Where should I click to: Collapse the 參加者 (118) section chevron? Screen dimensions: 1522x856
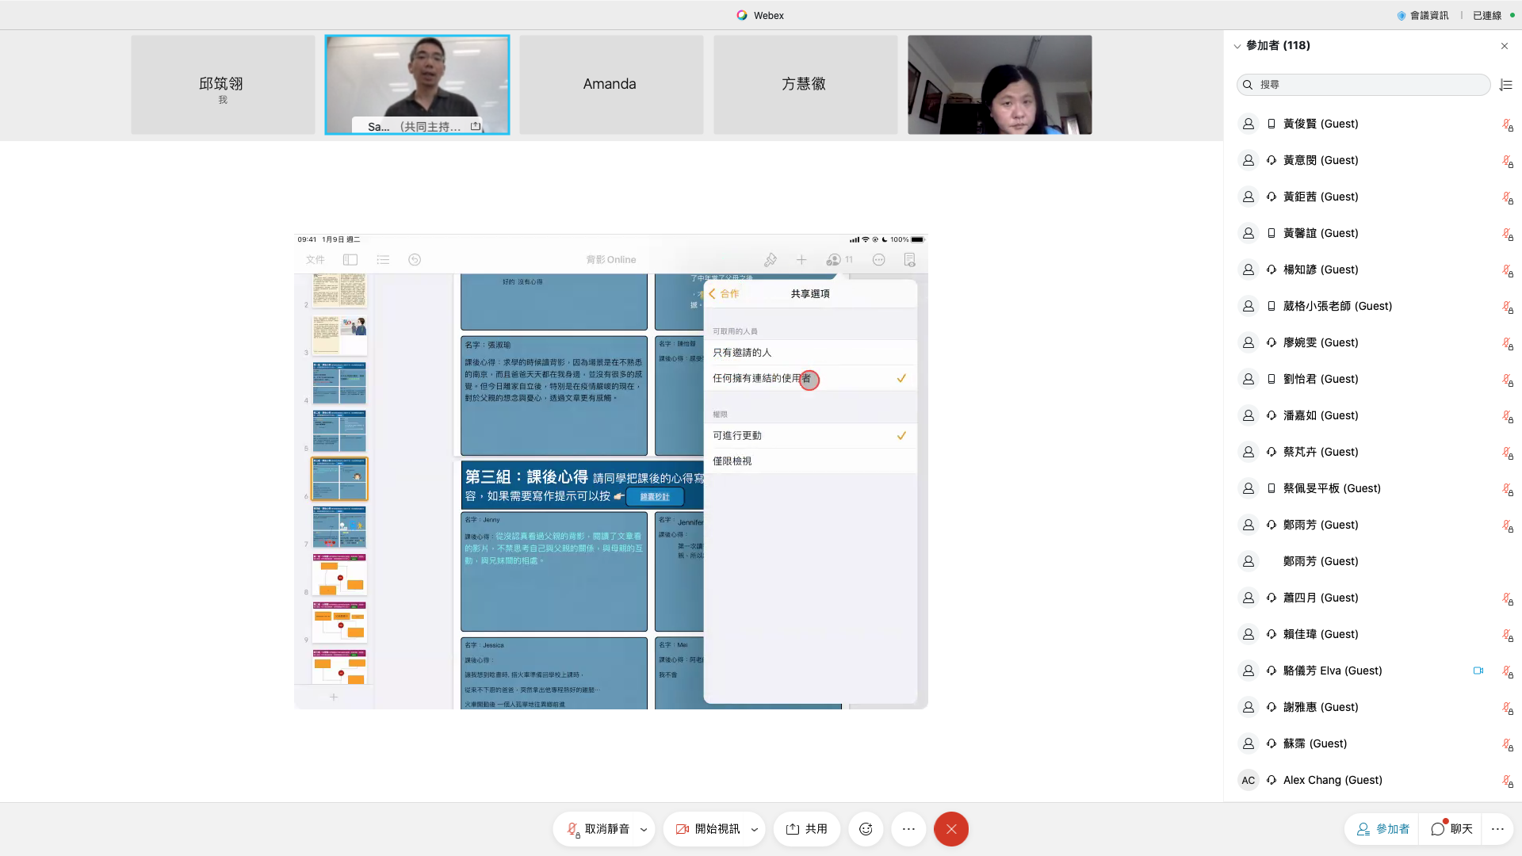pos(1237,46)
